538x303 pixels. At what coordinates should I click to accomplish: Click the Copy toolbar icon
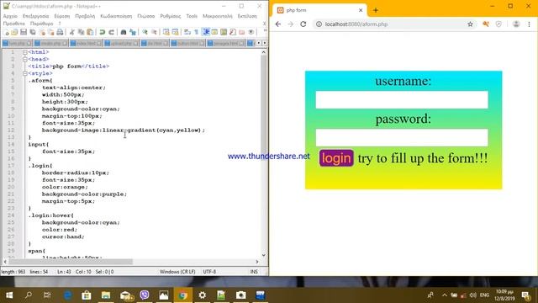point(81,32)
